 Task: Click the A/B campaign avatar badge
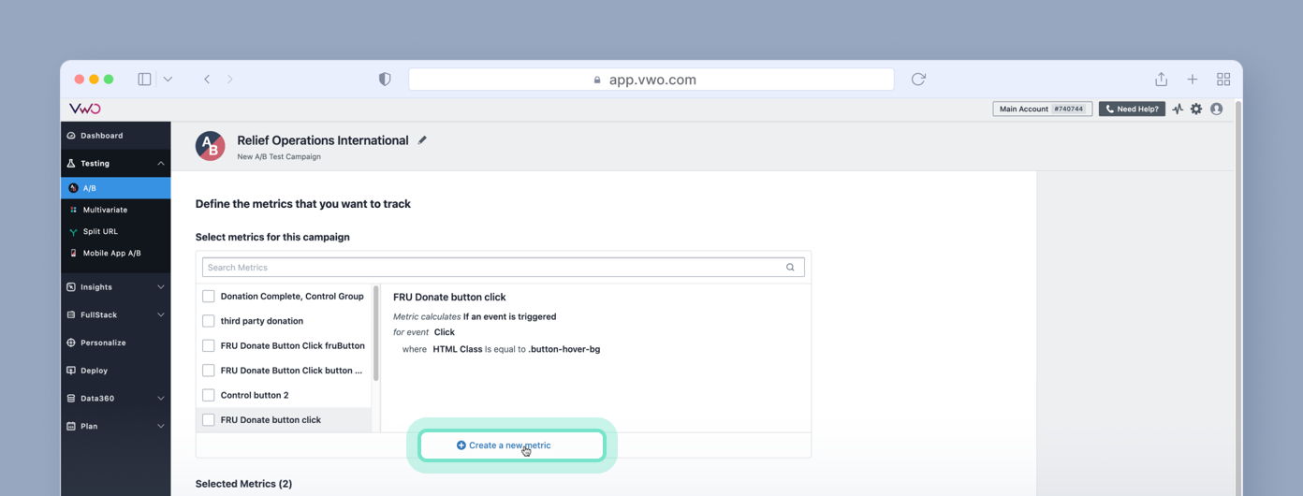[210, 146]
